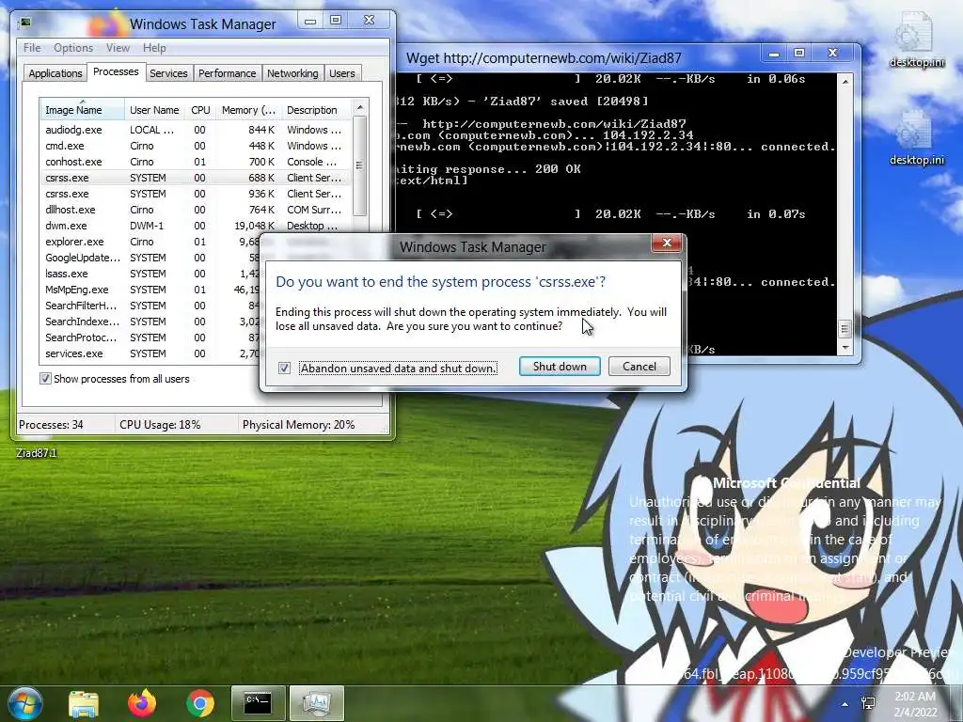Open File Explorer from the taskbar
This screenshot has height=722, width=963.
point(84,703)
